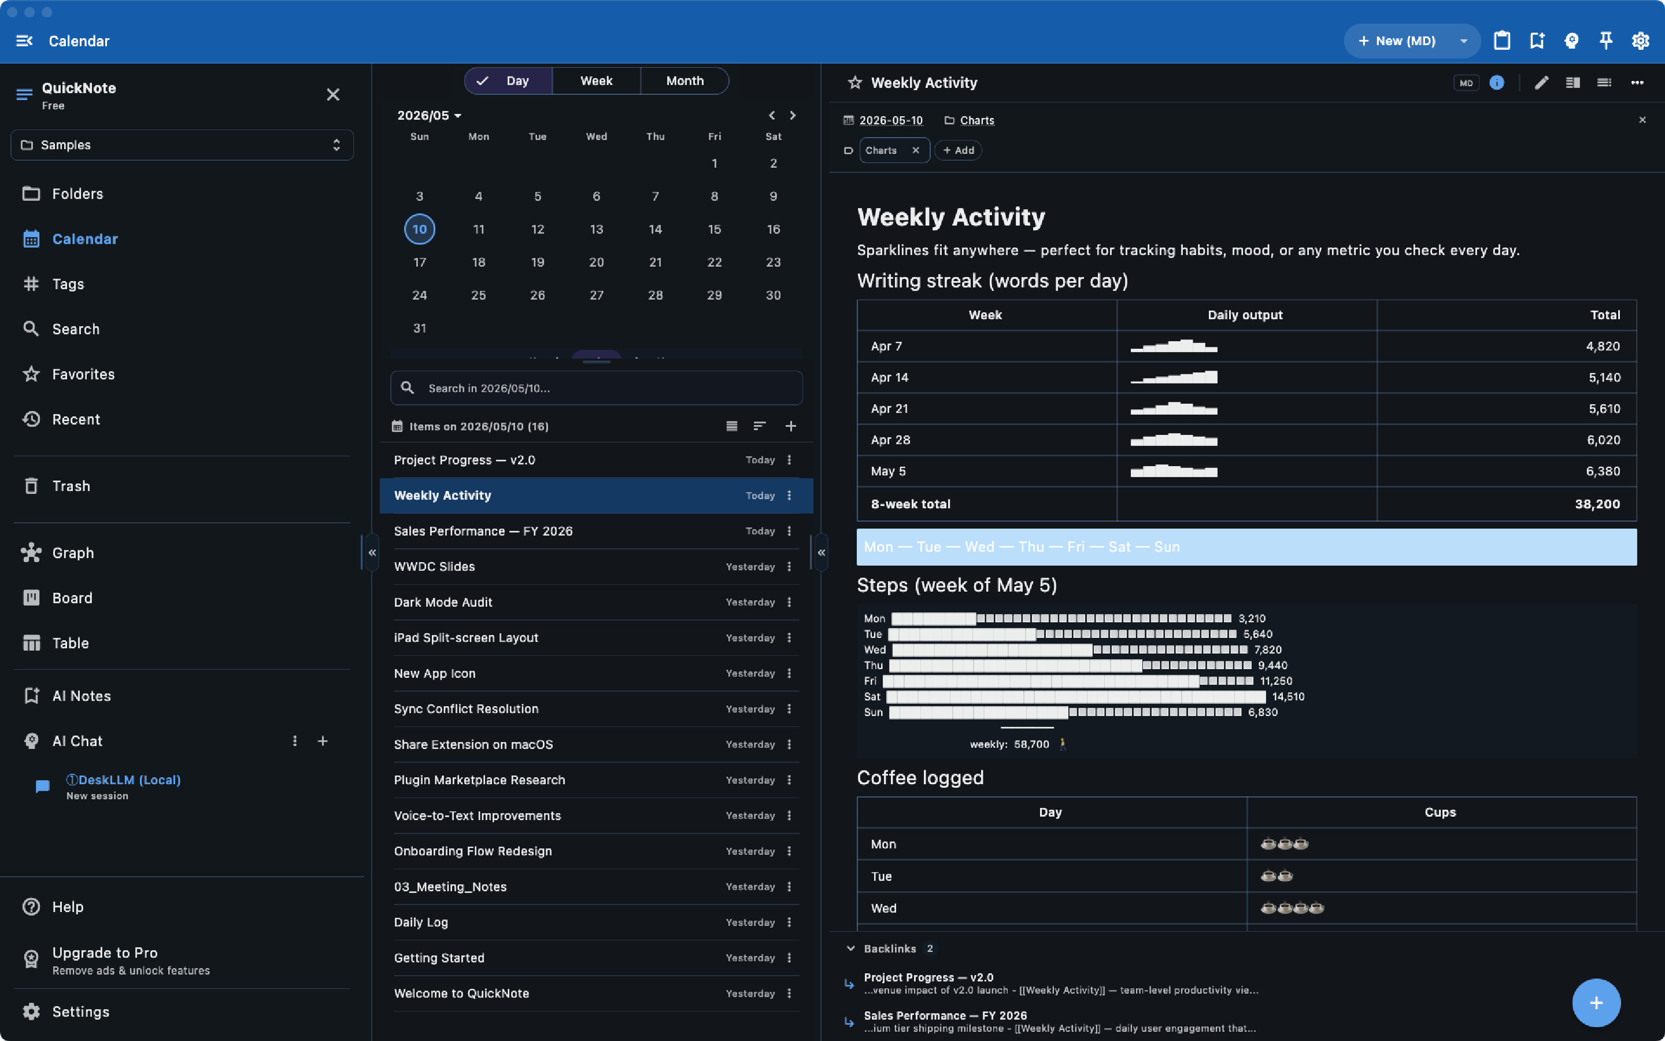Open the Samples folder selector
The image size is (1665, 1041).
coord(182,145)
